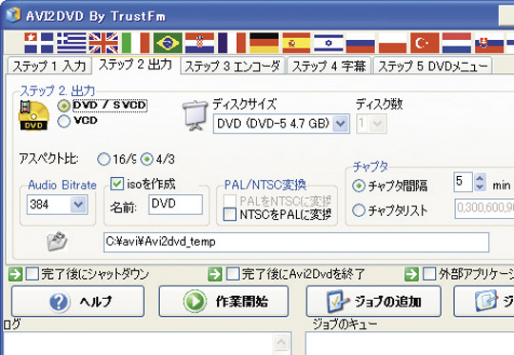This screenshot has height=355, width=514.
Task: Select the Brazilian flag language icon
Action: [x=168, y=43]
